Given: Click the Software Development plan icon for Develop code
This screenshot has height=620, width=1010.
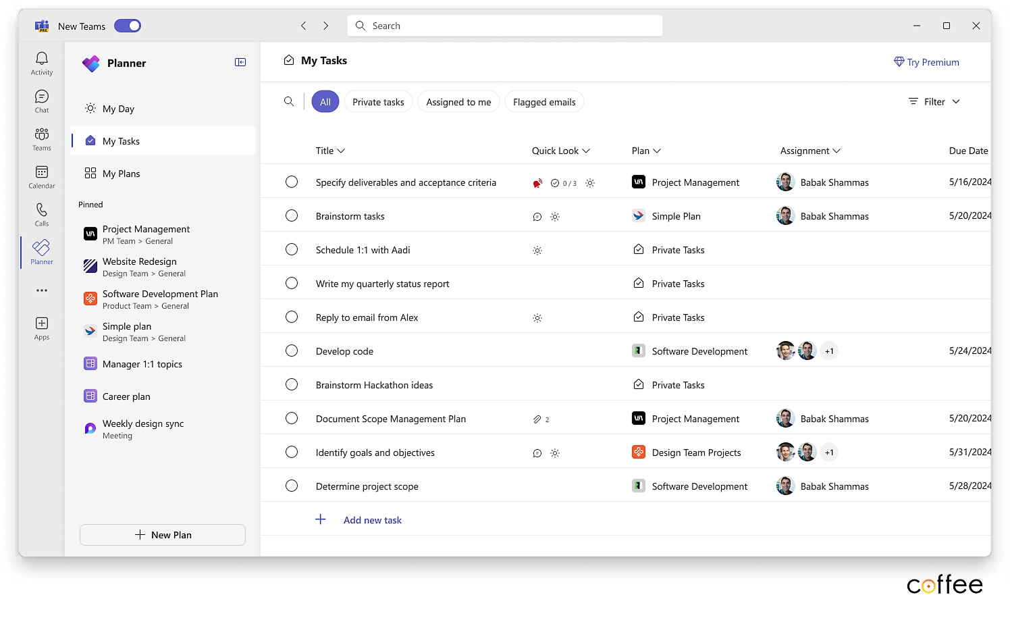Looking at the screenshot, I should coord(639,351).
